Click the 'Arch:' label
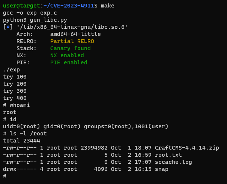 point(25,34)
